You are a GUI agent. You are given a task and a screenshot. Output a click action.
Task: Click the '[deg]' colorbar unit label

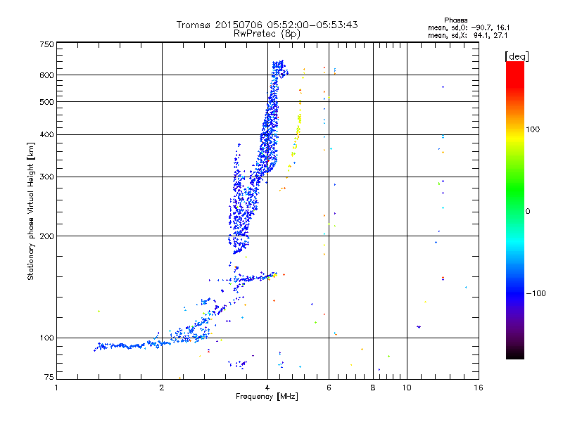[517, 57]
